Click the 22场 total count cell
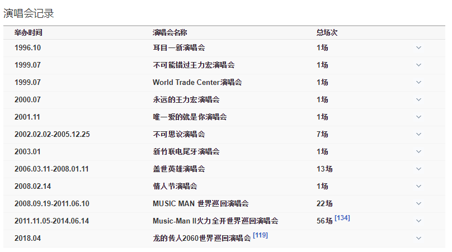This screenshot has height=252, width=452. (x=324, y=203)
